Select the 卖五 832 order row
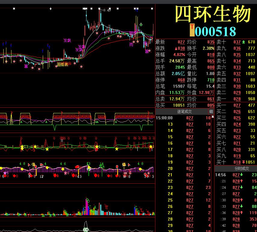 pos(236,74)
